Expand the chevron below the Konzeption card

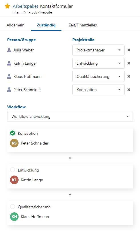pyautogui.click(x=70, y=158)
